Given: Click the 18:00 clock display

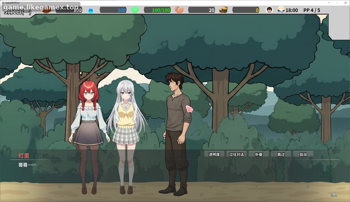Looking at the screenshot, I should point(291,10).
